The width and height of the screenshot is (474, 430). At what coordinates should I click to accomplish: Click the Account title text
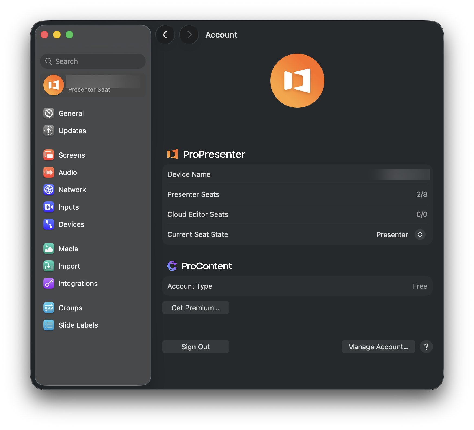pos(221,35)
